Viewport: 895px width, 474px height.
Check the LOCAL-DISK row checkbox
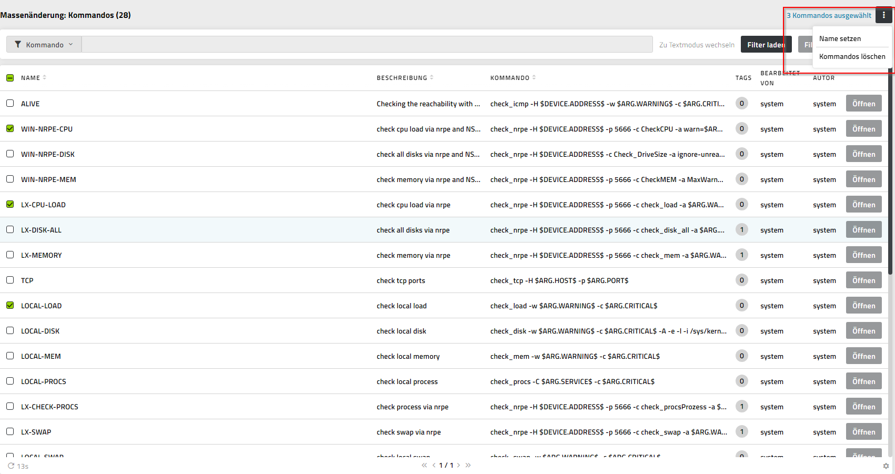click(x=10, y=330)
